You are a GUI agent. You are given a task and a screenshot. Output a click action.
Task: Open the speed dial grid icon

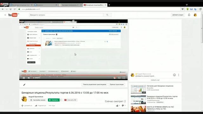(15, 9)
